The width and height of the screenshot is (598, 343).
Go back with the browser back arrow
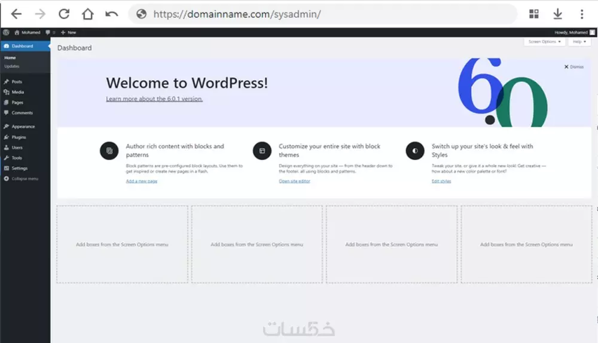click(16, 14)
